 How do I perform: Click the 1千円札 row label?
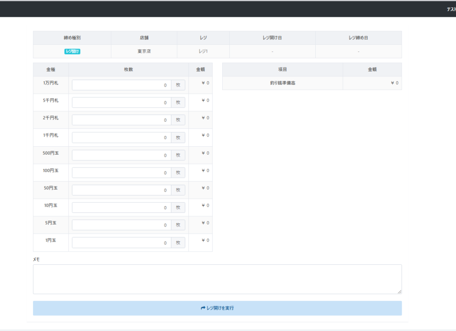(x=51, y=135)
